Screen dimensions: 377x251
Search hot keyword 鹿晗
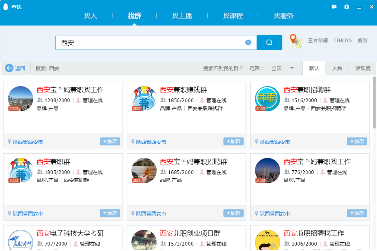pos(362,40)
